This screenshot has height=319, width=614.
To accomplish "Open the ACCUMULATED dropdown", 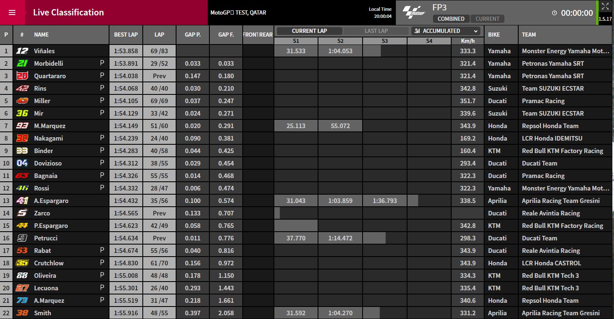I will 446,31.
